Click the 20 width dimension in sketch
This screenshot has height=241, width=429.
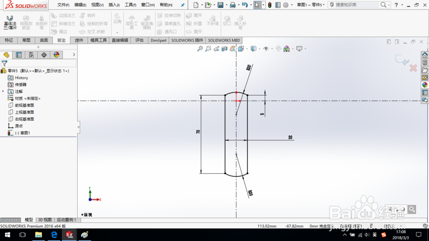pos(290,137)
